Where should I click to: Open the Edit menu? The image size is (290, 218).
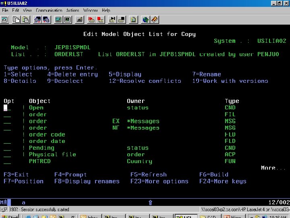(x=16, y=10)
